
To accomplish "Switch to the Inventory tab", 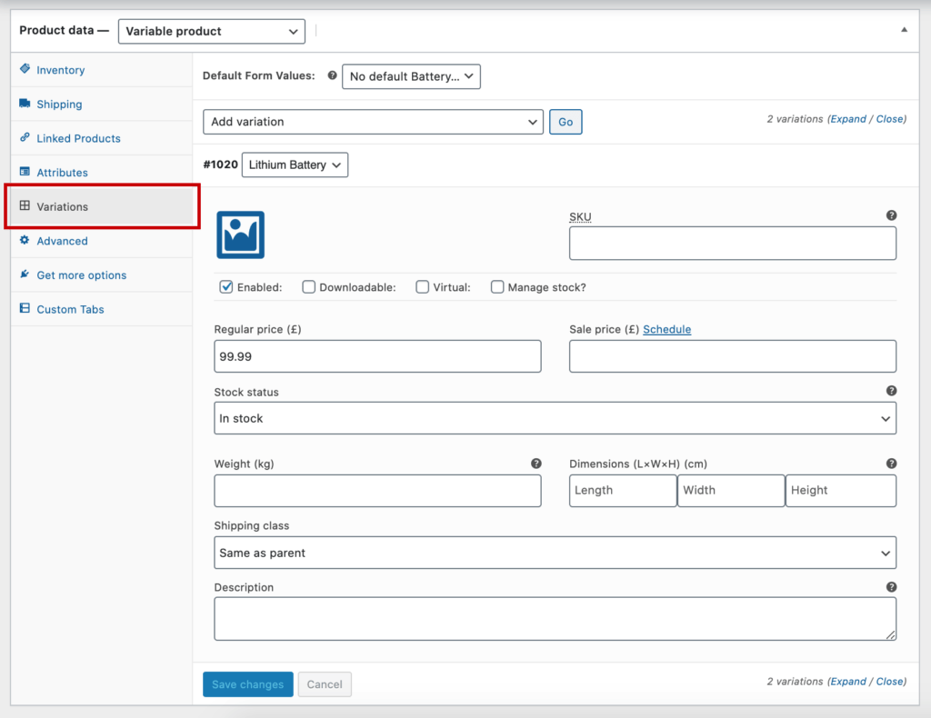I will tap(60, 70).
